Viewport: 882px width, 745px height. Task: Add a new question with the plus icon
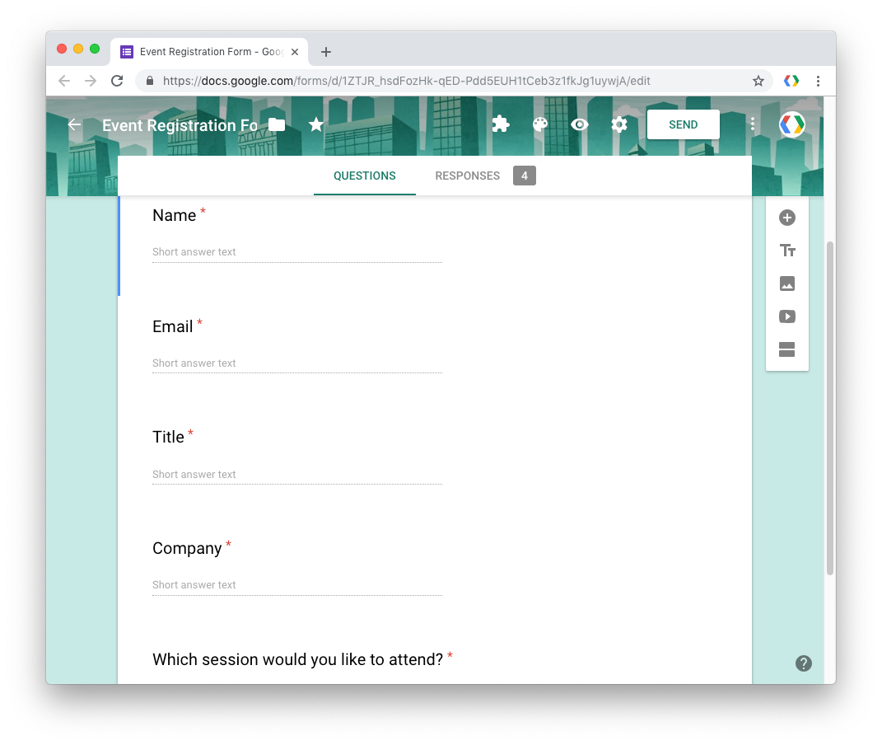pyautogui.click(x=786, y=218)
